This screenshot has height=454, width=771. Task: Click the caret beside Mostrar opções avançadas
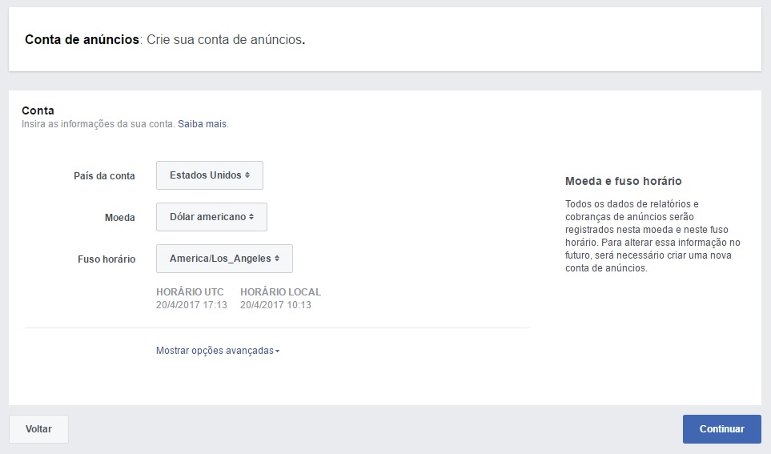coord(277,352)
